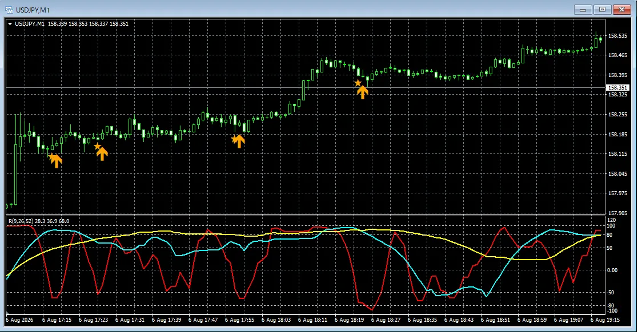
Task: Click time axis label 6 Aug 17:23
Action: 93,320
